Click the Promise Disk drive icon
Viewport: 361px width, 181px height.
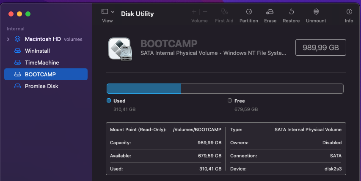(17, 86)
